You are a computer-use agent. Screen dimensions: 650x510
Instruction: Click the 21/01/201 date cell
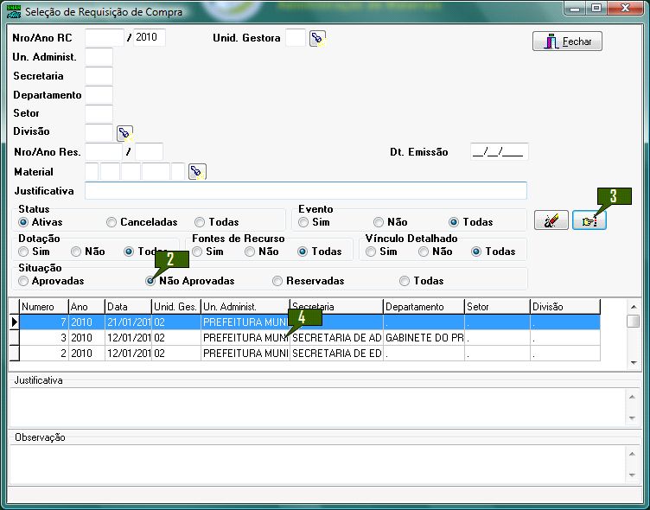pos(128,322)
